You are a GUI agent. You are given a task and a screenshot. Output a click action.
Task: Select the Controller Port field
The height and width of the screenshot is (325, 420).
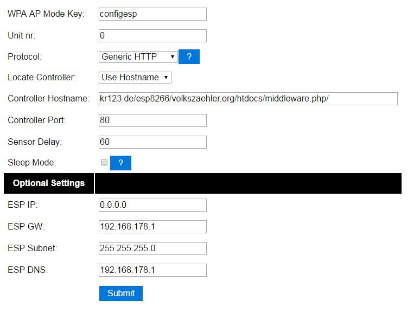[152, 120]
